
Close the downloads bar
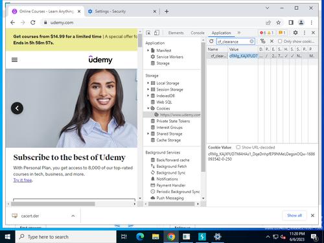tap(312, 215)
